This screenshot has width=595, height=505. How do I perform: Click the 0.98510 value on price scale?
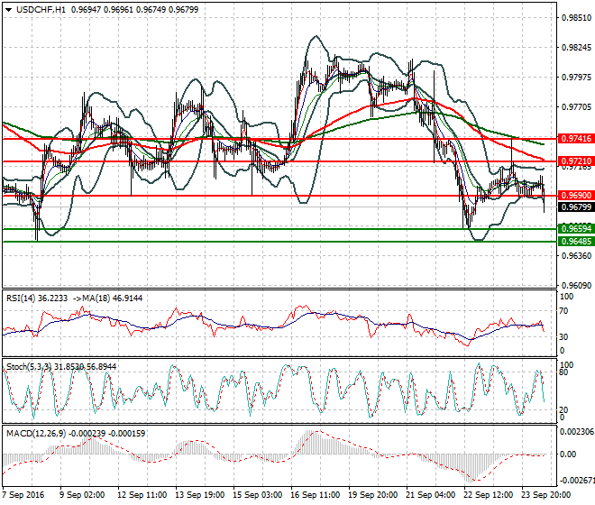(573, 17)
